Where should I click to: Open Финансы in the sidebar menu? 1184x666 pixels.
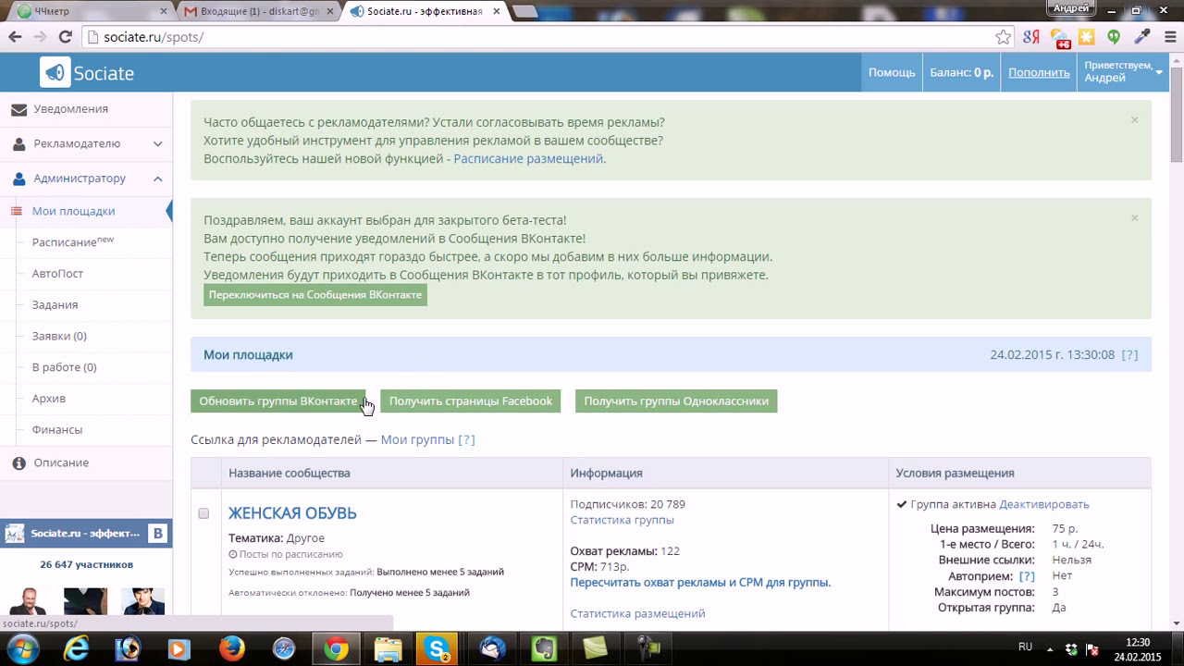(x=57, y=430)
